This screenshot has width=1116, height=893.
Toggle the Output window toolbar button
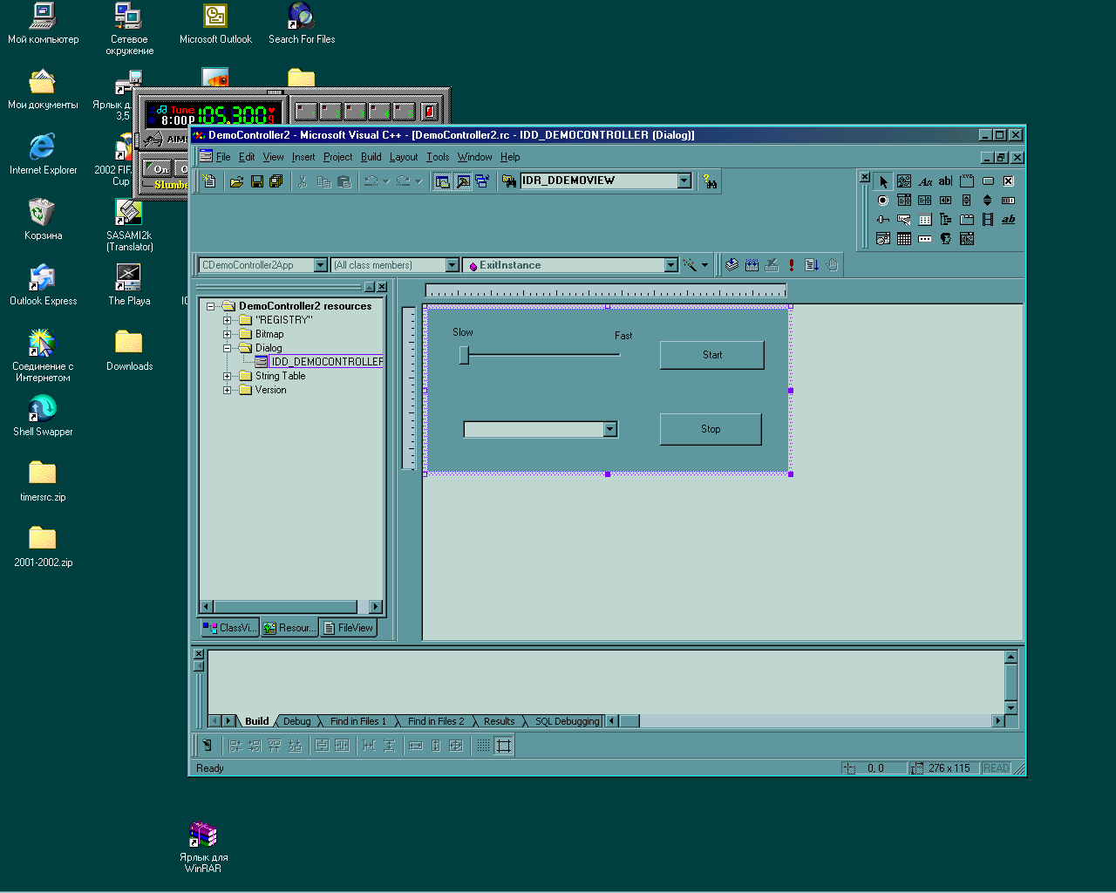(x=463, y=181)
